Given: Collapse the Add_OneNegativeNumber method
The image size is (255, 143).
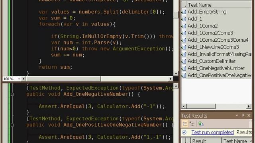Looking at the screenshot, I should (x=12, y=94).
